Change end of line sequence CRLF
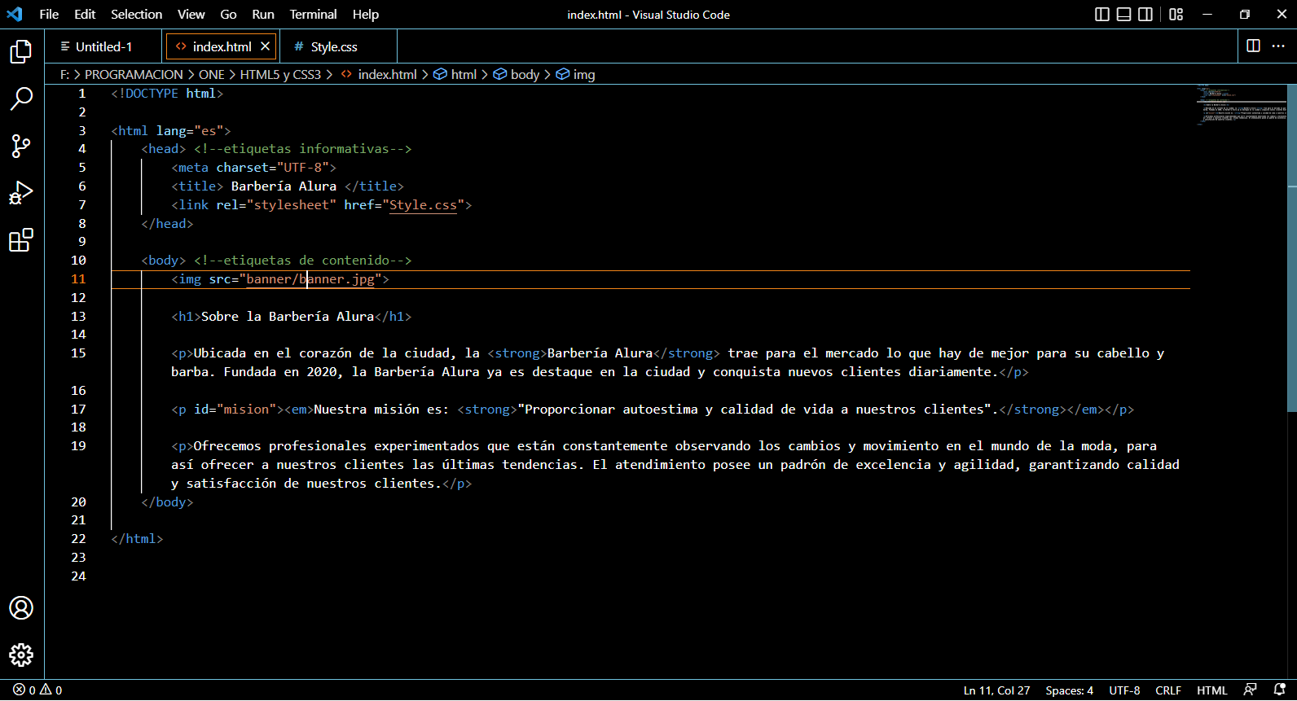1297x701 pixels. pyautogui.click(x=1168, y=690)
